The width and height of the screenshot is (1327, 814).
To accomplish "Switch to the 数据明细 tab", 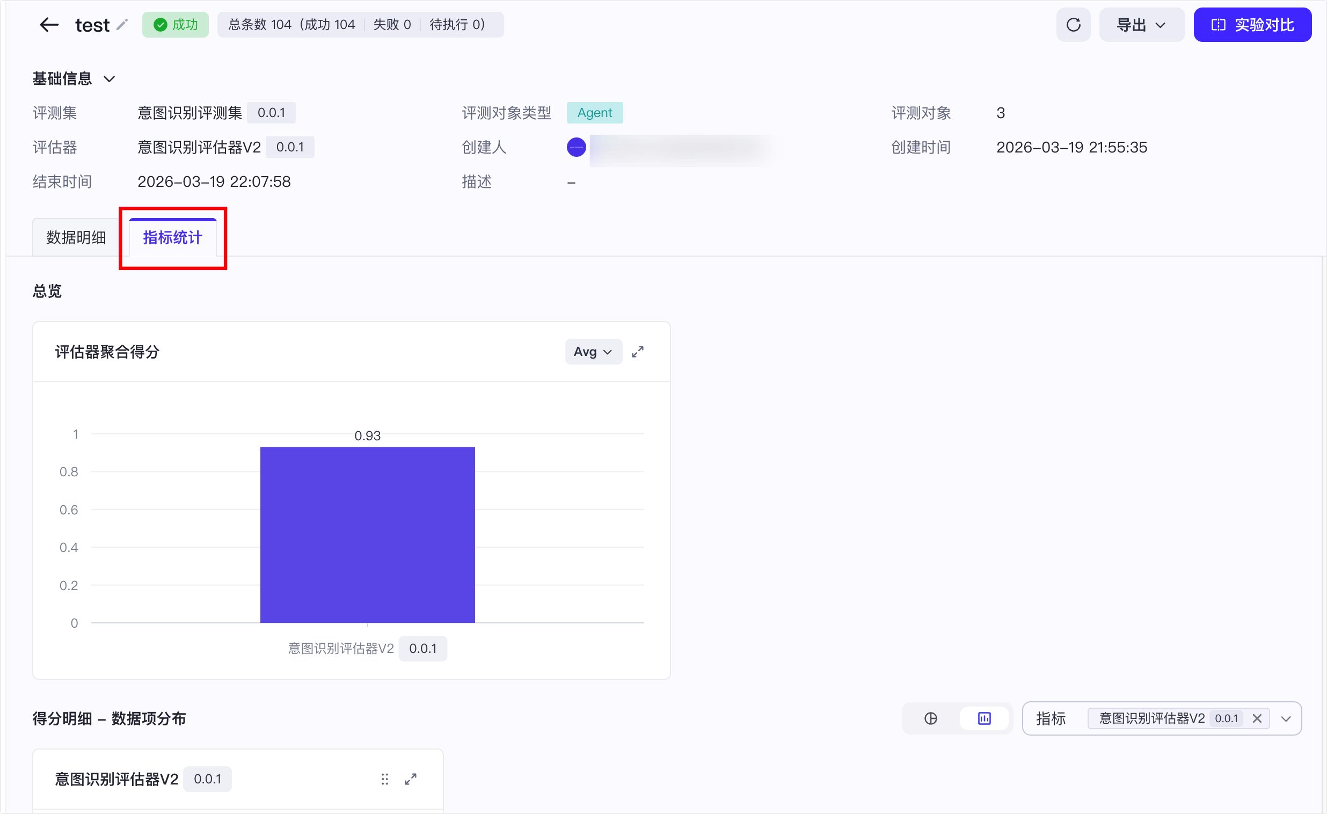I will [76, 237].
